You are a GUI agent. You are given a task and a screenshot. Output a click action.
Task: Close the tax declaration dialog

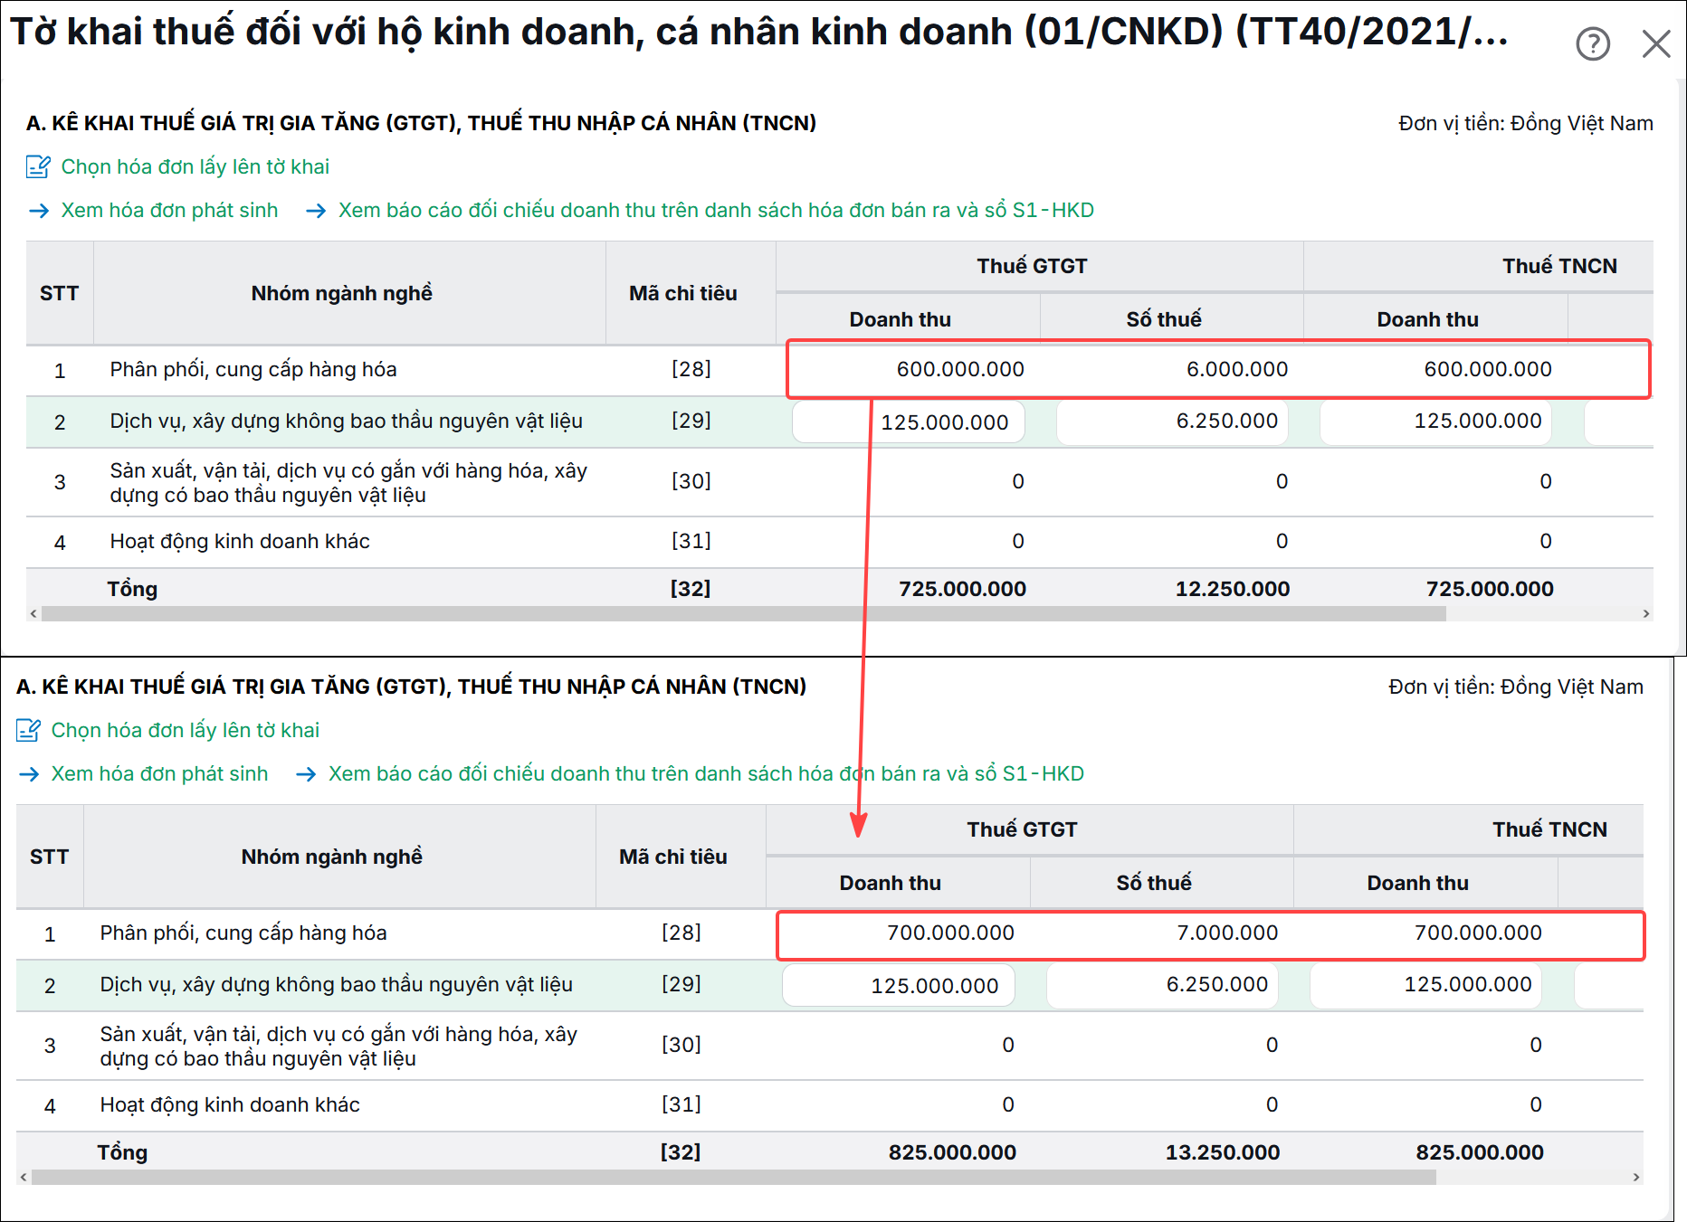1656,43
